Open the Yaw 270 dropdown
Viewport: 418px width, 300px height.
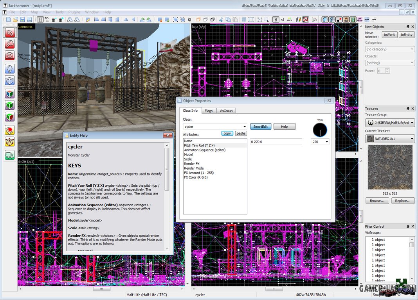pyautogui.click(x=320, y=142)
